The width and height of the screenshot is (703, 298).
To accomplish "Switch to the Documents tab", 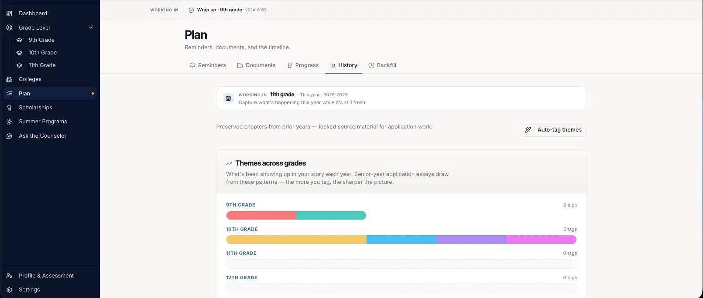I will pyautogui.click(x=256, y=65).
